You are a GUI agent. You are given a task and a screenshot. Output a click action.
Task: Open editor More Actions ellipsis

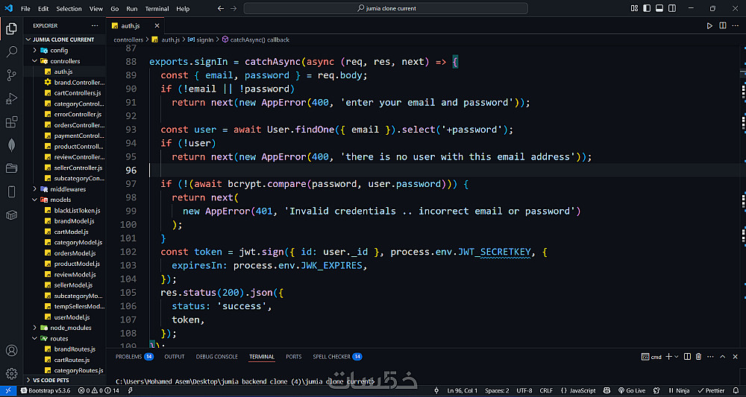pos(735,25)
